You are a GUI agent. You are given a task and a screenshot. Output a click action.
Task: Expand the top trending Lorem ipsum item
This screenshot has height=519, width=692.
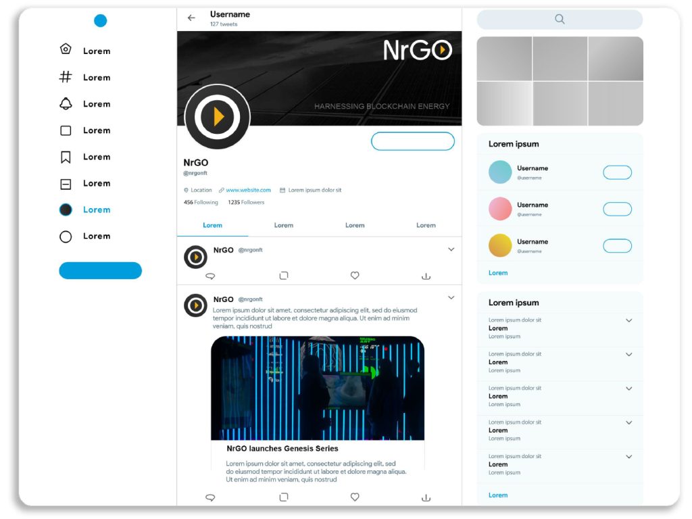click(x=629, y=320)
